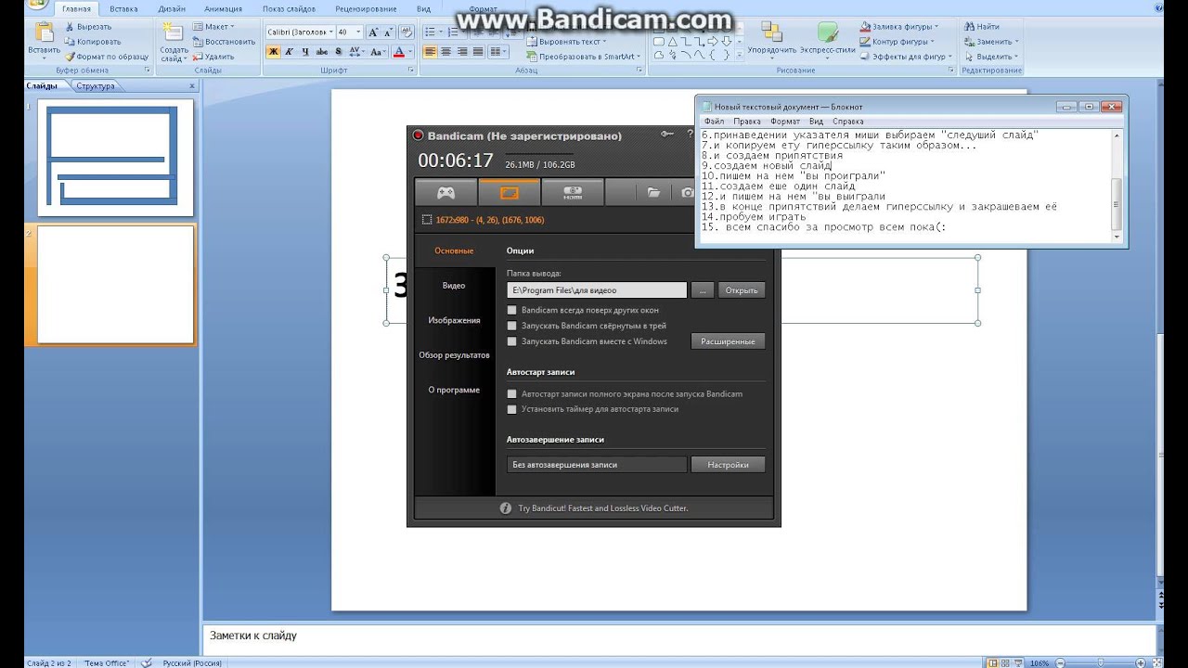This screenshot has height=668, width=1188.
Task: Open Replace (Заменить) dropdown
Action: pos(991,42)
